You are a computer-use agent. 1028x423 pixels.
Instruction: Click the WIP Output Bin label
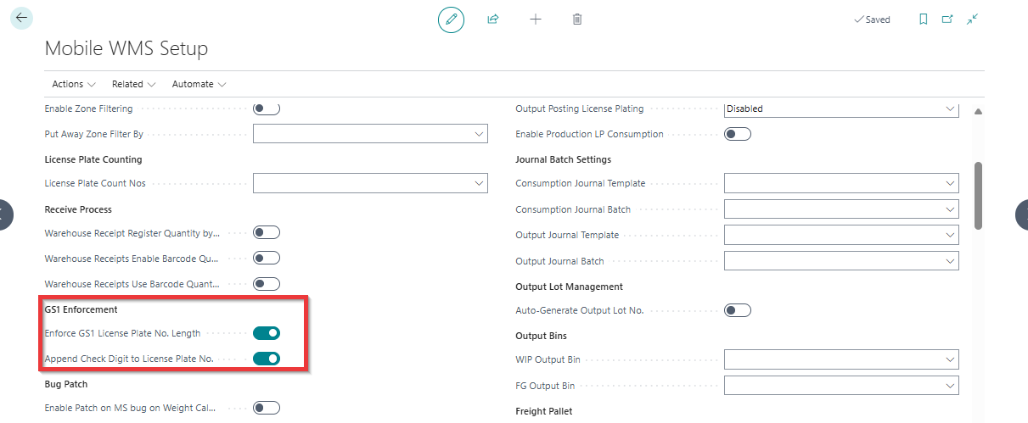548,359
